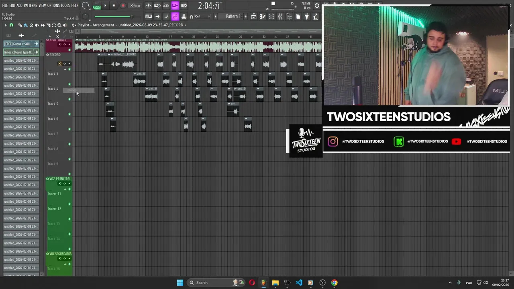514x289 pixels.
Task: Click the transport Stop button
Action: 114,6
